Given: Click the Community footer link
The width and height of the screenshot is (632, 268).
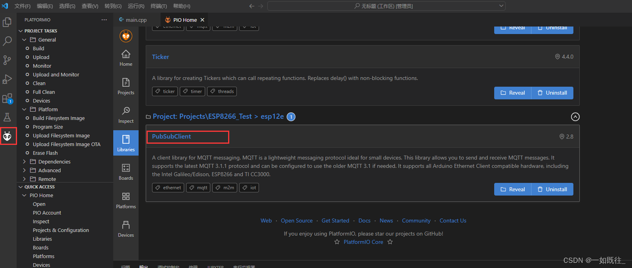Looking at the screenshot, I should point(416,220).
